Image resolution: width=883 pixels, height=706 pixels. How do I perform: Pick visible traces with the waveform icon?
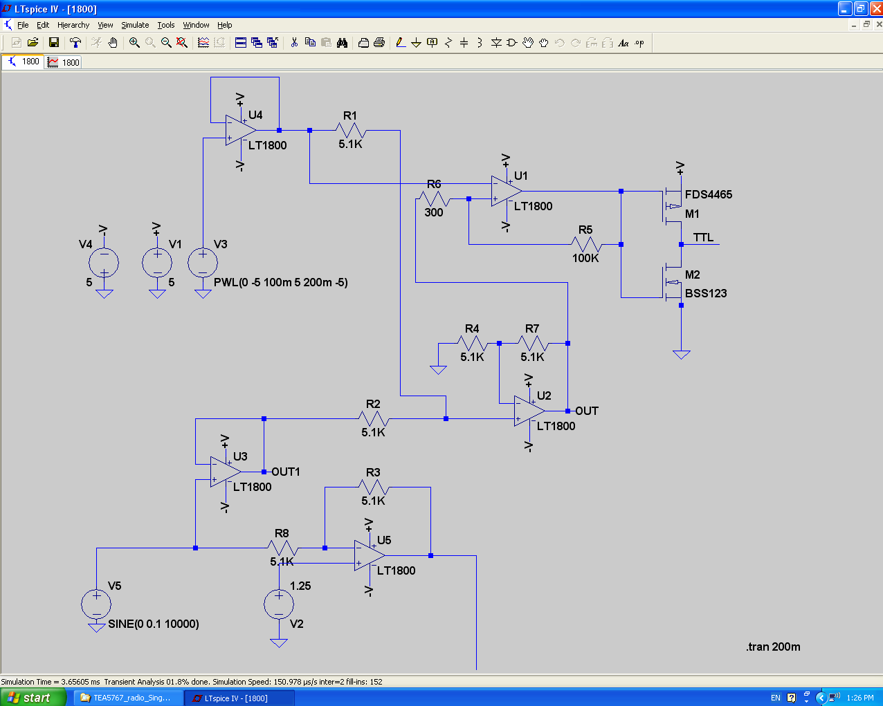pos(203,43)
